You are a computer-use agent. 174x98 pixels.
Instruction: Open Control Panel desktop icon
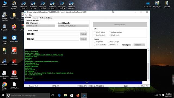(x=5, y=40)
